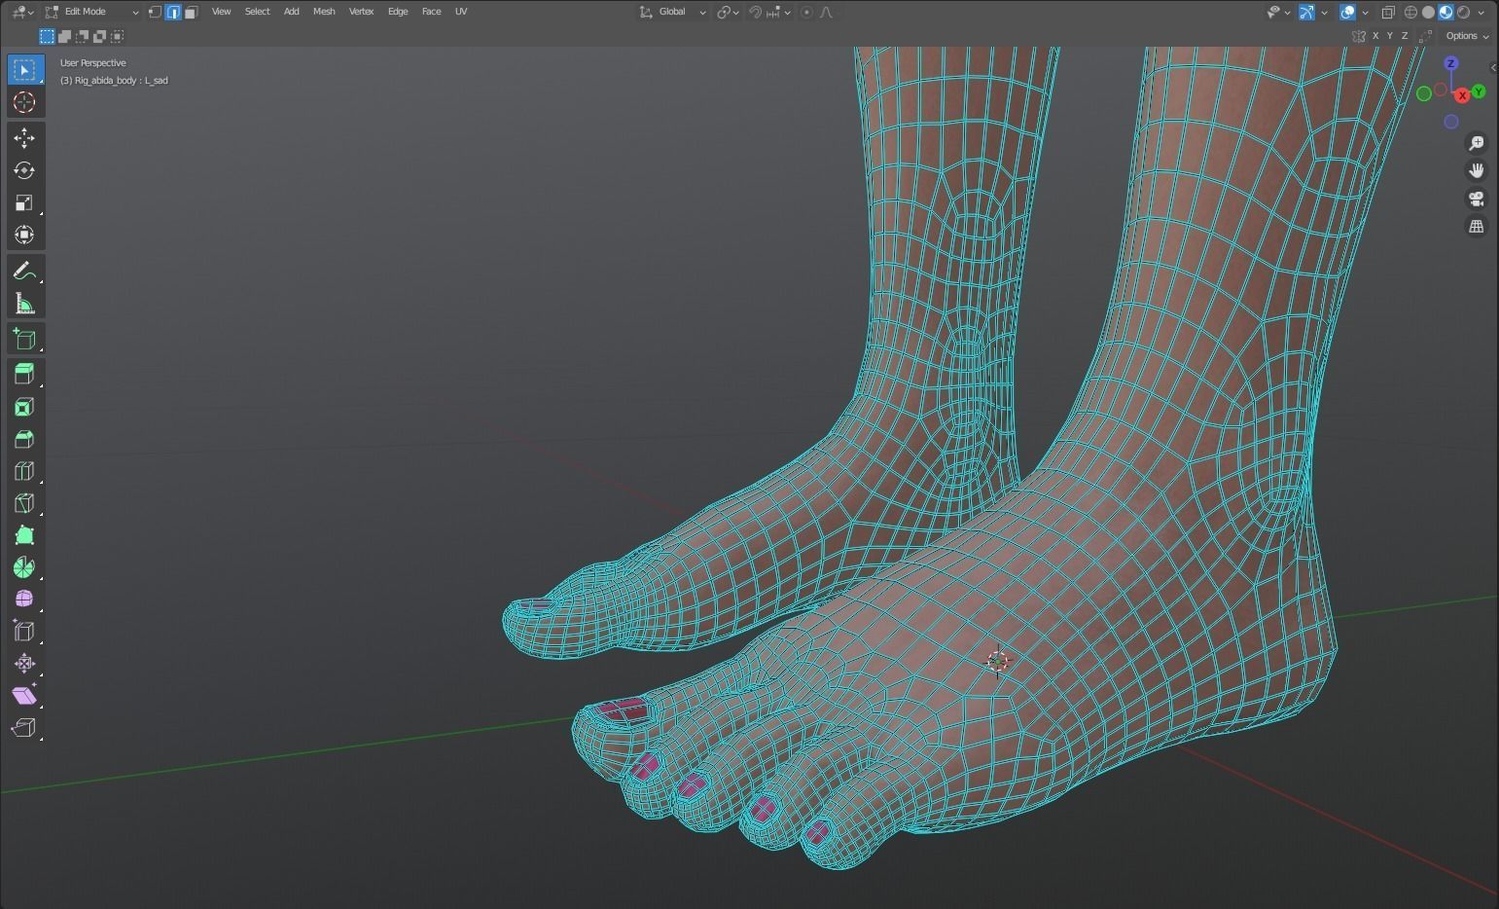
Task: Expand the gizmo settings dropdown arrow
Action: pyautogui.click(x=1324, y=12)
